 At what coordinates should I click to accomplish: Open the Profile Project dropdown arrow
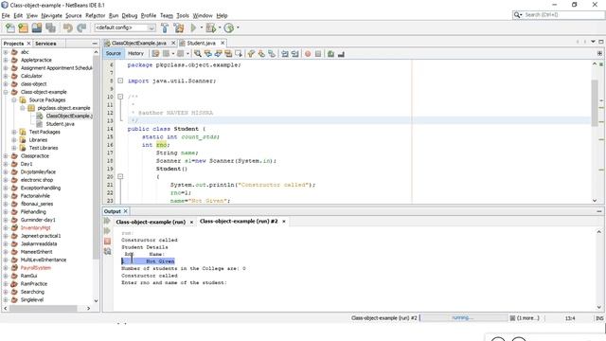tap(238, 27)
